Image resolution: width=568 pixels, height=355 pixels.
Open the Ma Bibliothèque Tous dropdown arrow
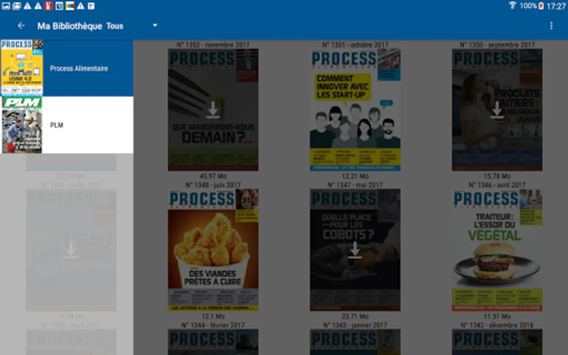(155, 26)
